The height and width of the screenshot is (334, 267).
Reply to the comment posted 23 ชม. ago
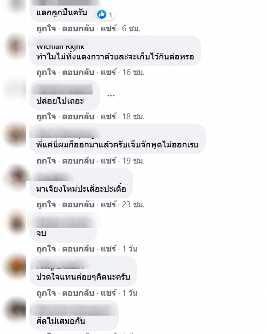78,204
